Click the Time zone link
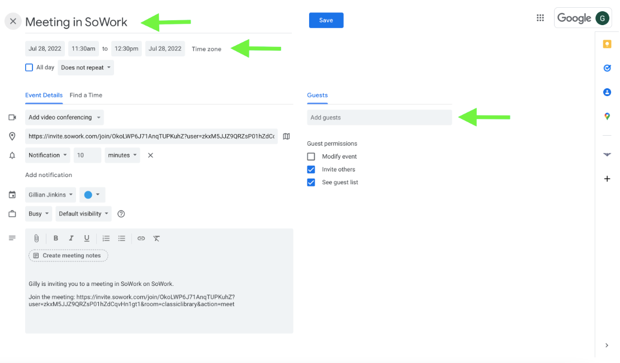Screen dimensions: 620x363 click(x=206, y=49)
